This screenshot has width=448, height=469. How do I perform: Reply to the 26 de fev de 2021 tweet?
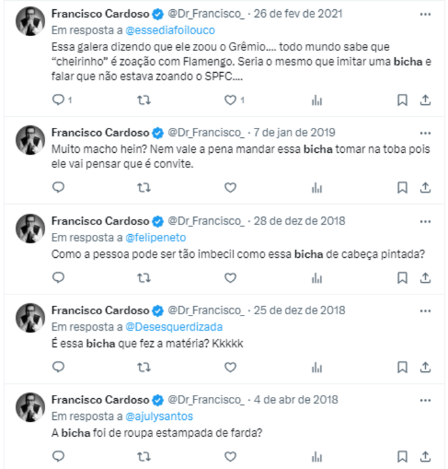[x=58, y=100]
